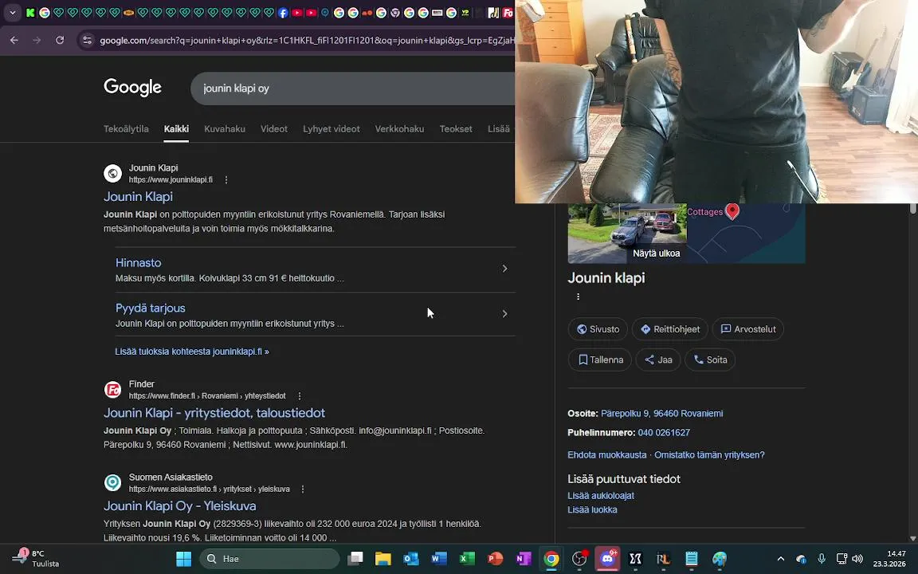Screen dimensions: 918x574
Task: Launch PowerPoint from the taskbar
Action: 496,559
